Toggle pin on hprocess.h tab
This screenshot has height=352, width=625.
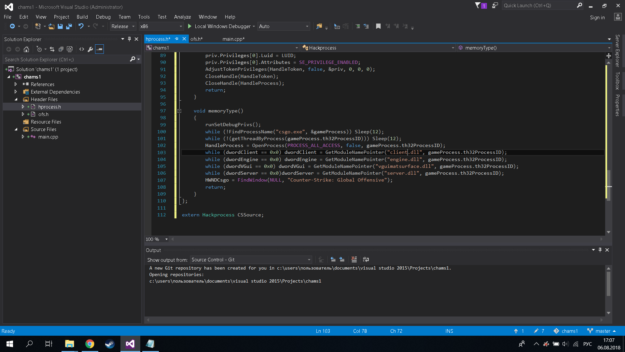point(177,39)
